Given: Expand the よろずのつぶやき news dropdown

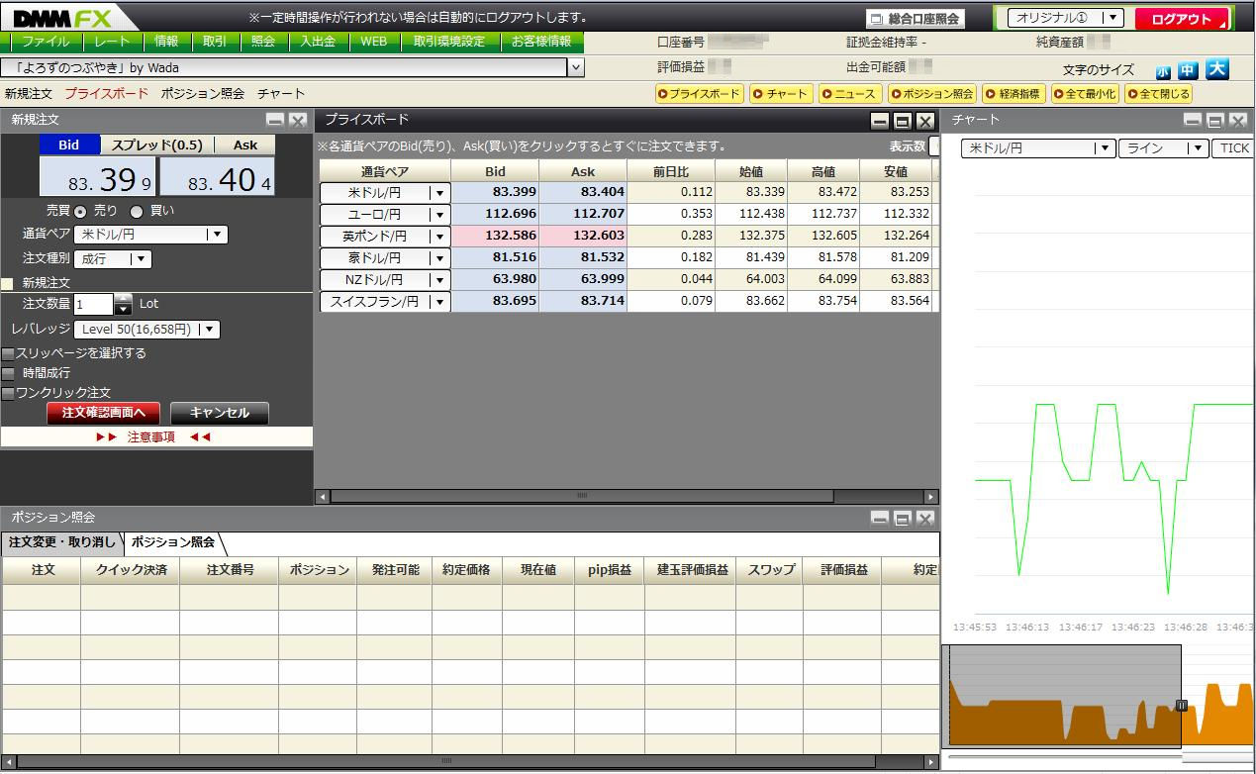Looking at the screenshot, I should (576, 67).
